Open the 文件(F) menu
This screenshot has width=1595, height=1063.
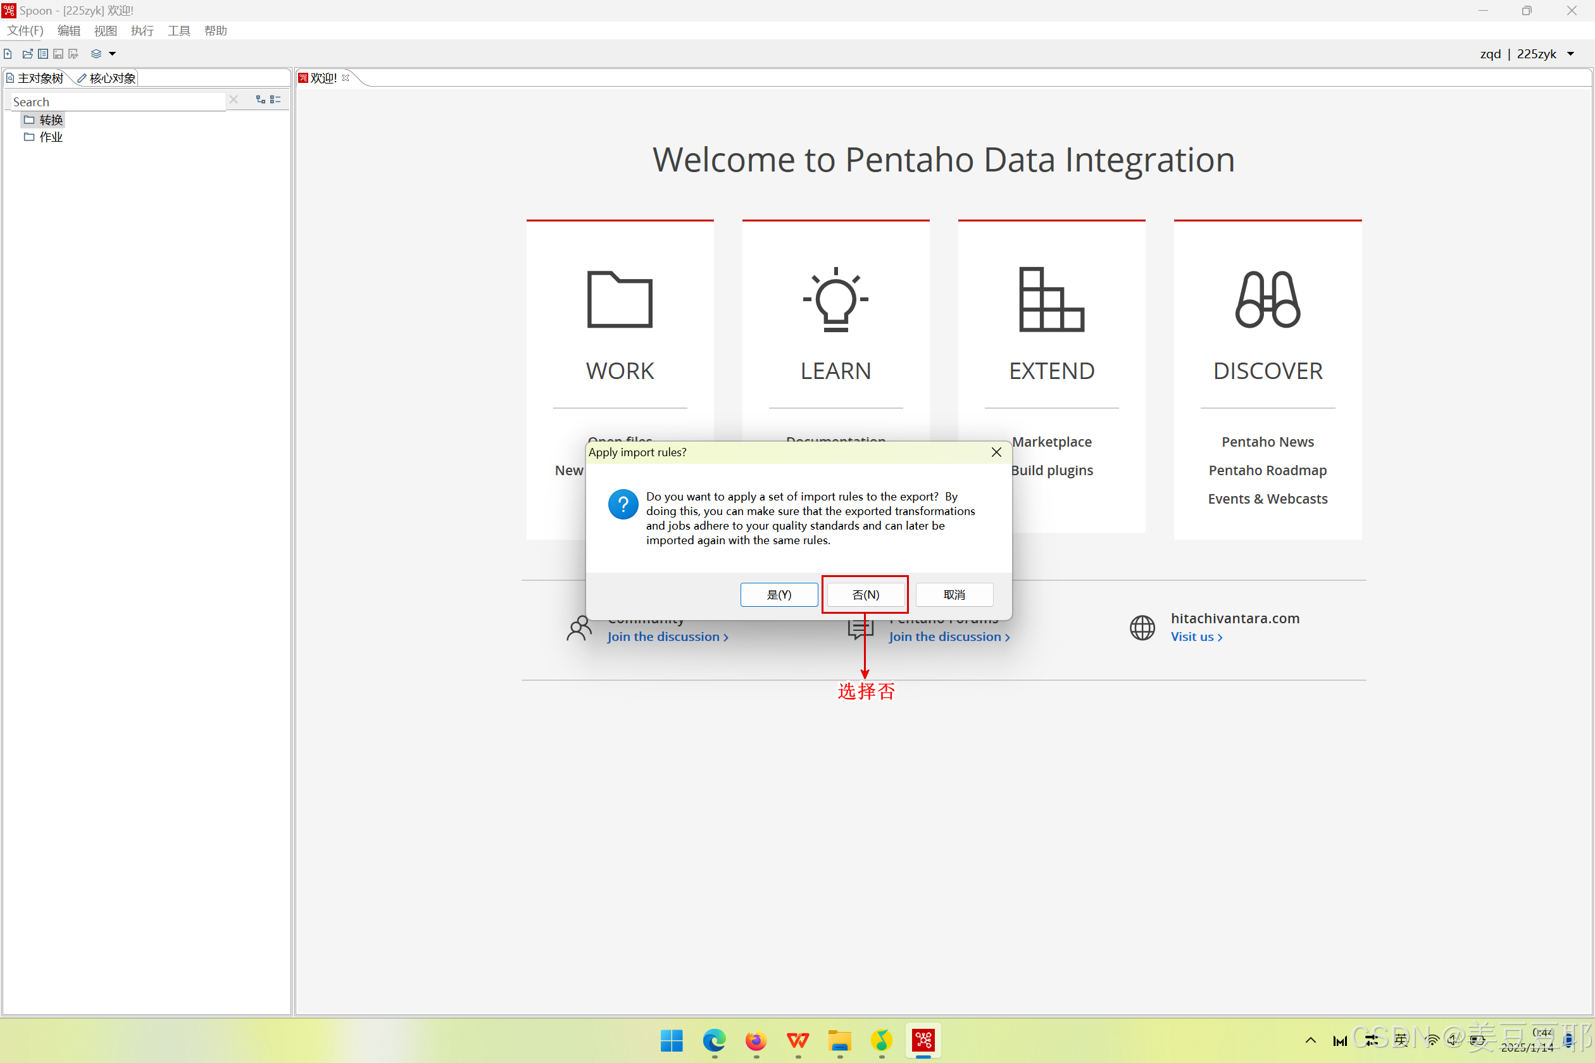25,30
